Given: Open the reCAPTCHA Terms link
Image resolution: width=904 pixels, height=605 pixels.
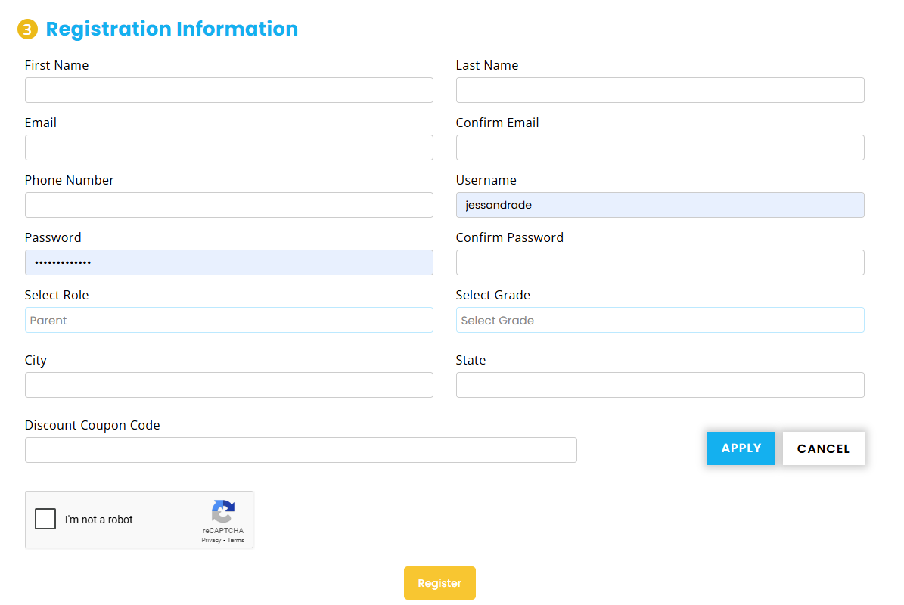Looking at the screenshot, I should (x=236, y=540).
